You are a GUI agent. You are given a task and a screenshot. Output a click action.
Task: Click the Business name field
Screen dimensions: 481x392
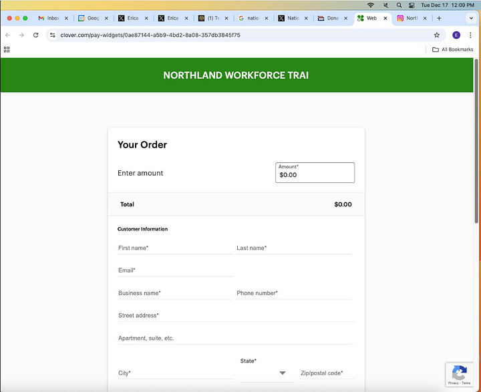[x=175, y=293]
